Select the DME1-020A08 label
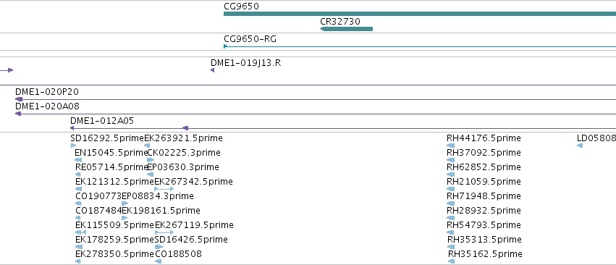Screen dimensions: 616x265 pyautogui.click(x=47, y=106)
